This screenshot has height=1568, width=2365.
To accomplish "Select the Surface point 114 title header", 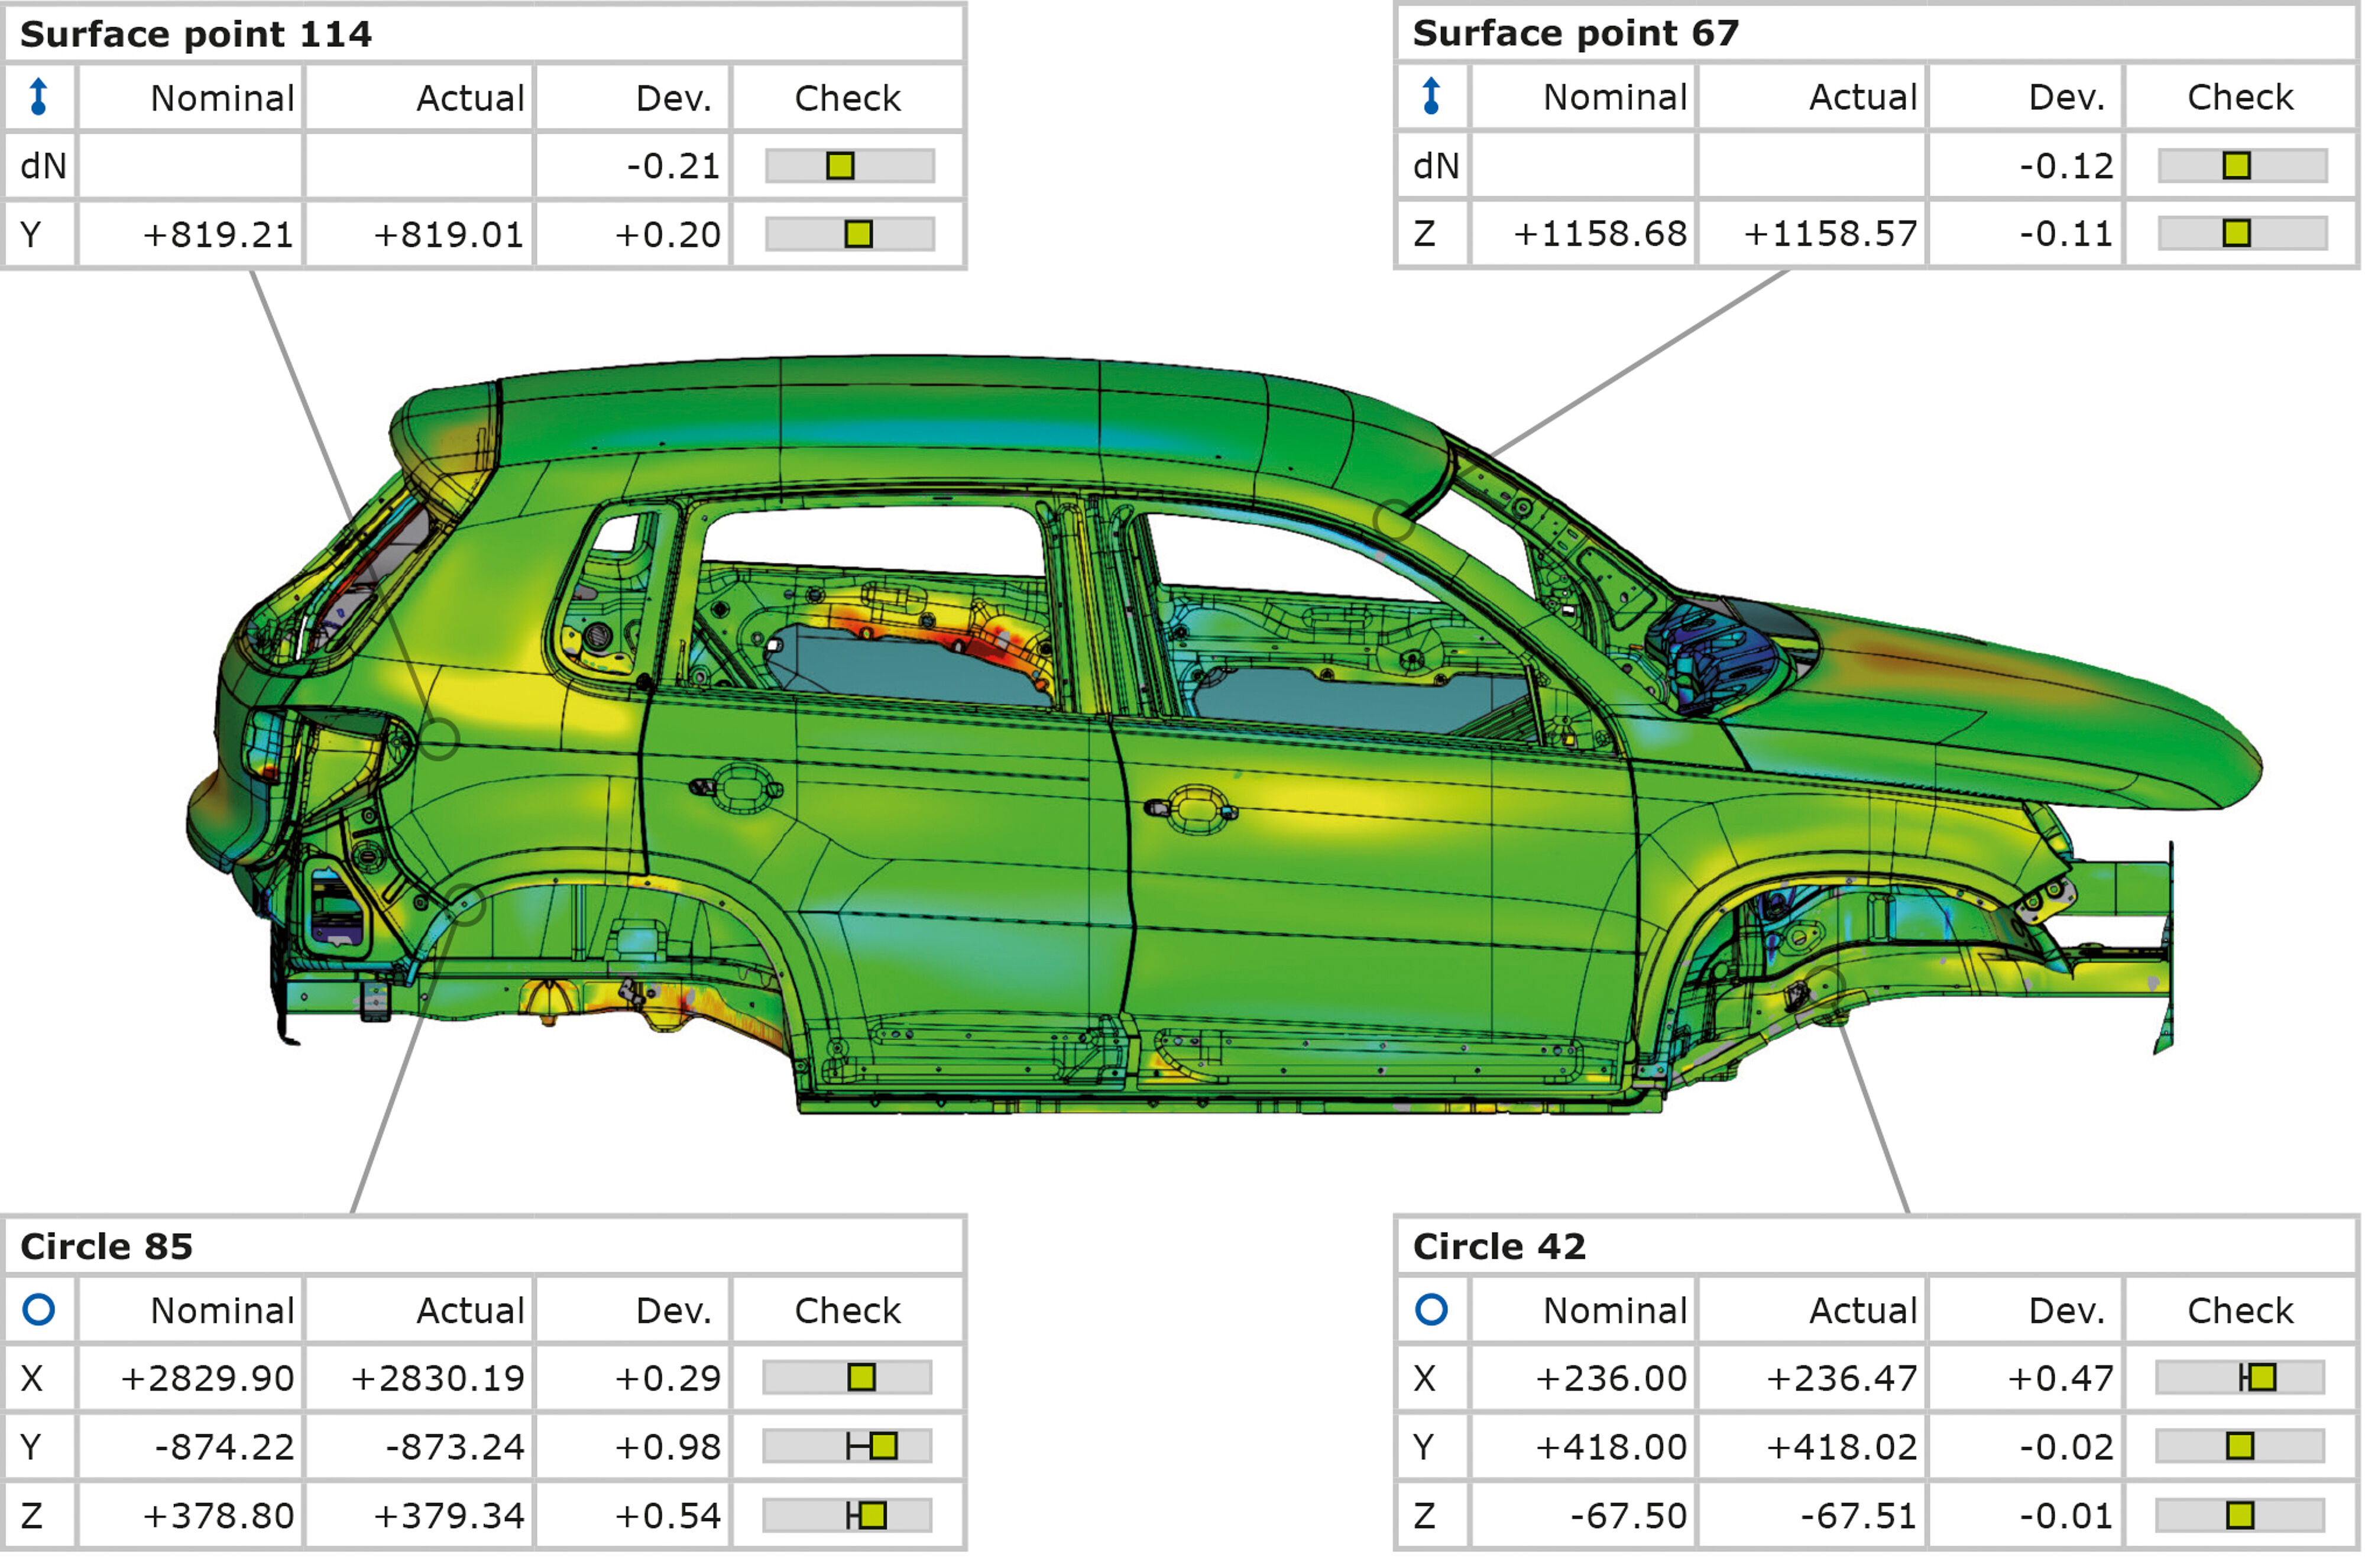I will [x=196, y=34].
